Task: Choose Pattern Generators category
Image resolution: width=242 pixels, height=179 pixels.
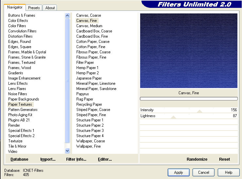Action: [23, 110]
